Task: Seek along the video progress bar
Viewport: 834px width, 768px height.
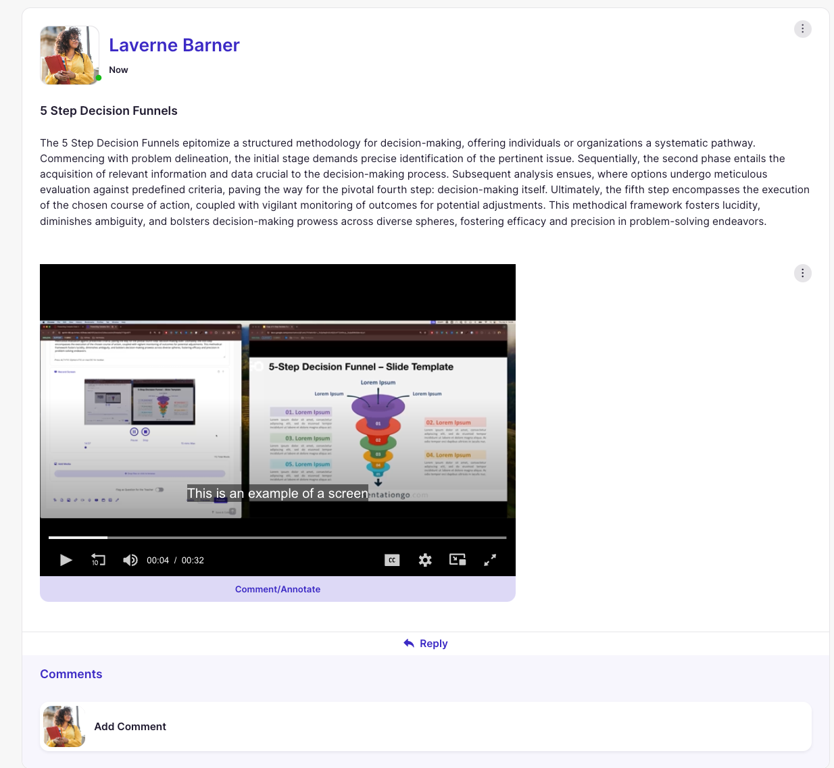Action: 277,538
